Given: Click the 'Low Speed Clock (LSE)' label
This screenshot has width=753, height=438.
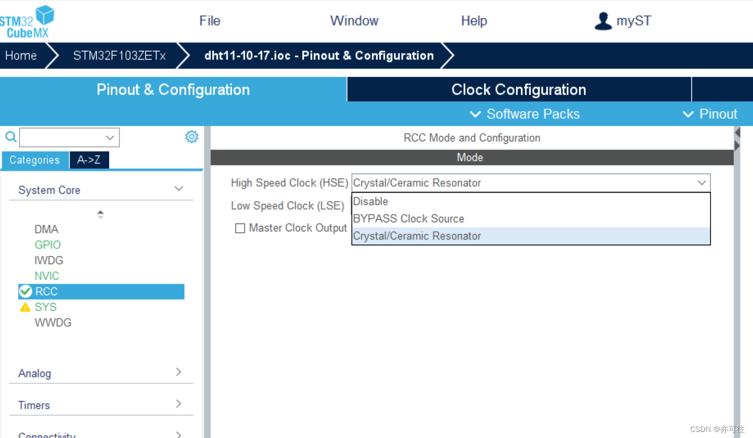Looking at the screenshot, I should [x=288, y=206].
